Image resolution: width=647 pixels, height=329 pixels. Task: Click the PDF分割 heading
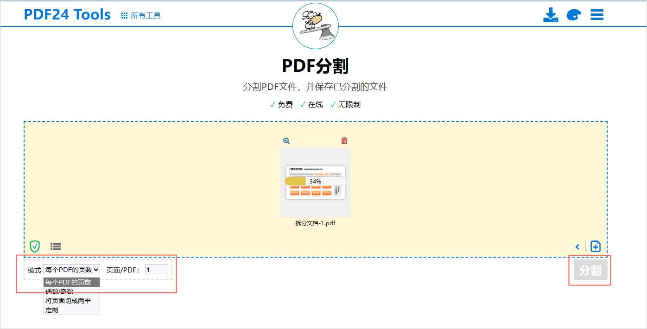pos(315,66)
